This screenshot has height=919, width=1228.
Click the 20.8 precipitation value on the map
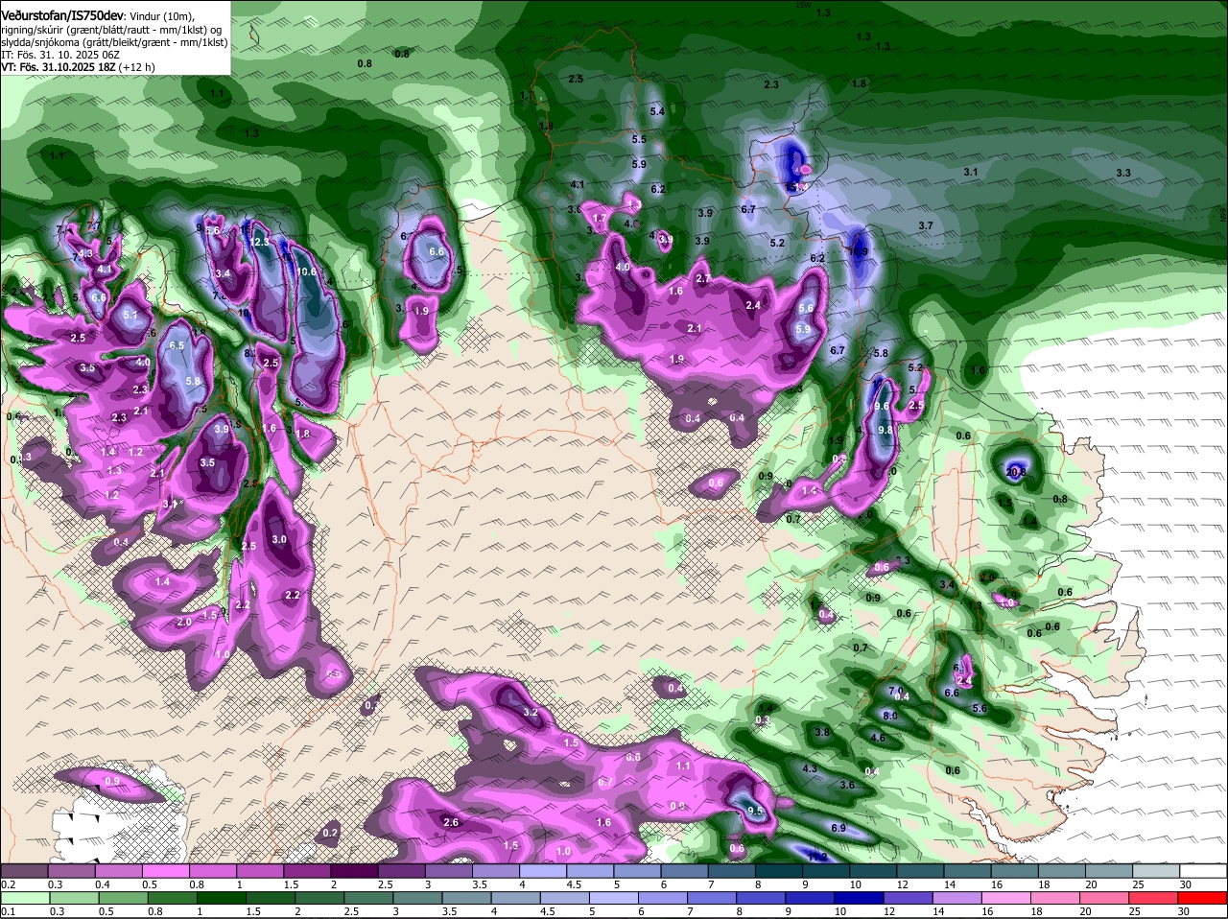1015,472
